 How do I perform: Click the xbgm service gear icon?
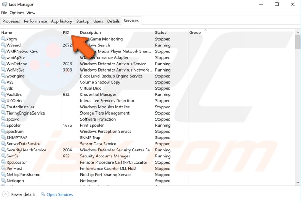point(3,39)
